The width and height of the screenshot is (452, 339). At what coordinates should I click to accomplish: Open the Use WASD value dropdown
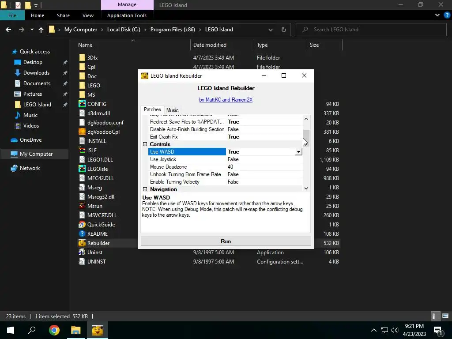coord(298,152)
